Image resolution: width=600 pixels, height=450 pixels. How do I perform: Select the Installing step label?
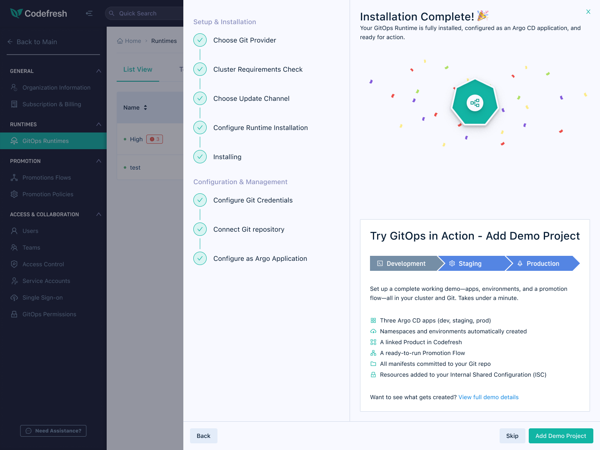[227, 157]
